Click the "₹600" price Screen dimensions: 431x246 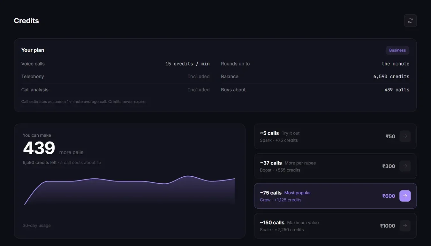tap(389, 196)
